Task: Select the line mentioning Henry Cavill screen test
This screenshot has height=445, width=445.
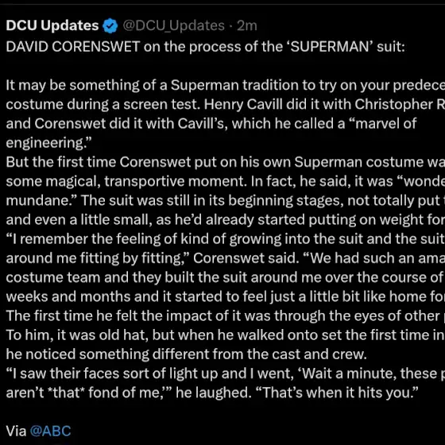Action: (226, 104)
